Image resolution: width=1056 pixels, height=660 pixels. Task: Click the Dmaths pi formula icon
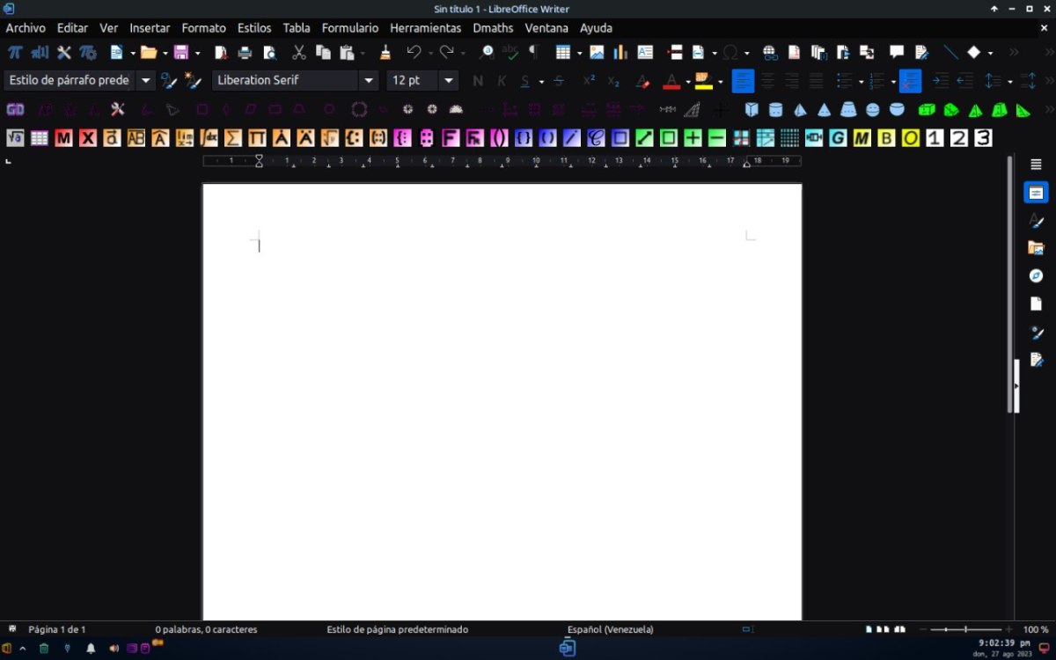tap(15, 52)
